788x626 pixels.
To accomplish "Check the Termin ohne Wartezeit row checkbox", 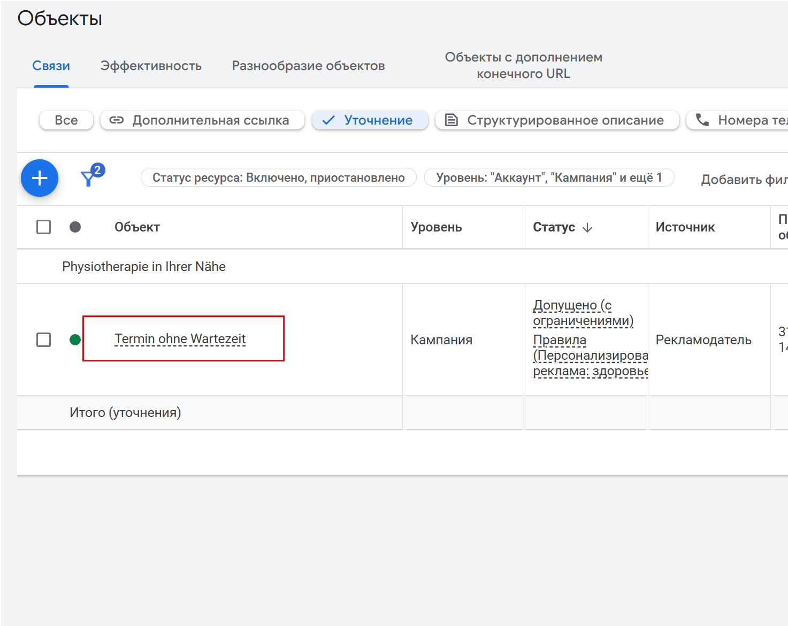I will (44, 339).
